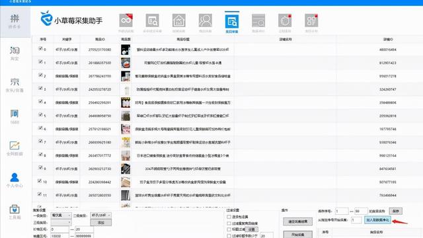The width and height of the screenshot is (423, 238).
Task: Select the four-squares grid toolbar icon
Action: pyautogui.click(x=311, y=20)
